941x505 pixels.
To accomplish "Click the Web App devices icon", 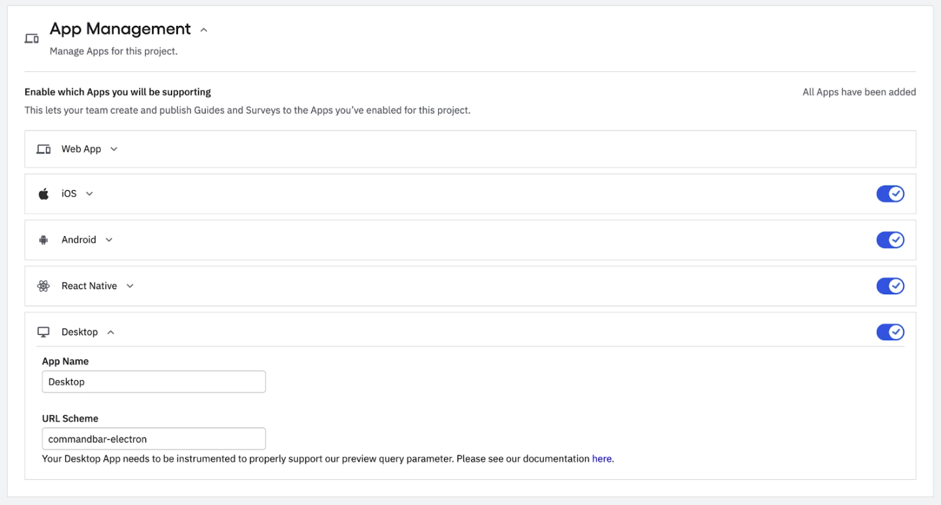I will point(43,149).
